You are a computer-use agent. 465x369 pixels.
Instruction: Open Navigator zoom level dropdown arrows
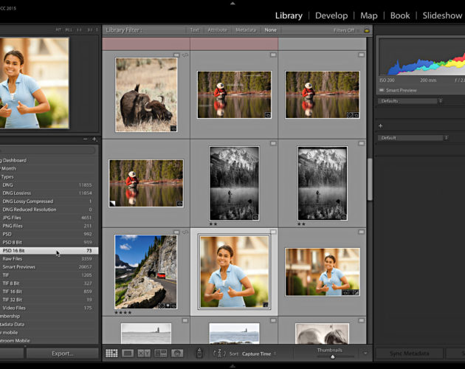pyautogui.click(x=97, y=30)
